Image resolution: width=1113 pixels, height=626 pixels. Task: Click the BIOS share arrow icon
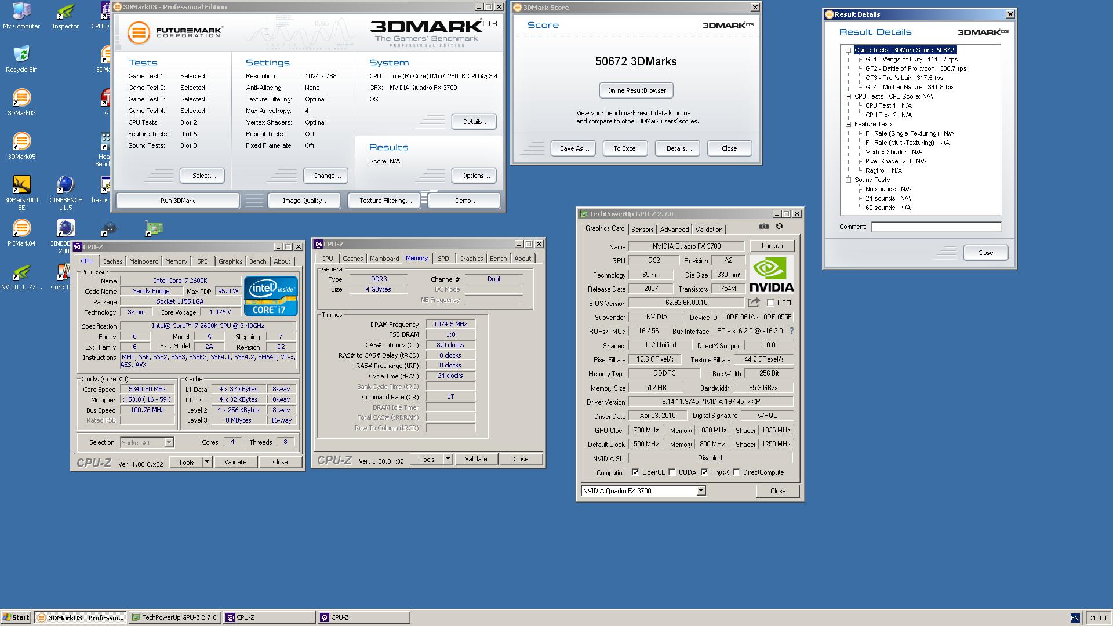pyautogui.click(x=754, y=303)
